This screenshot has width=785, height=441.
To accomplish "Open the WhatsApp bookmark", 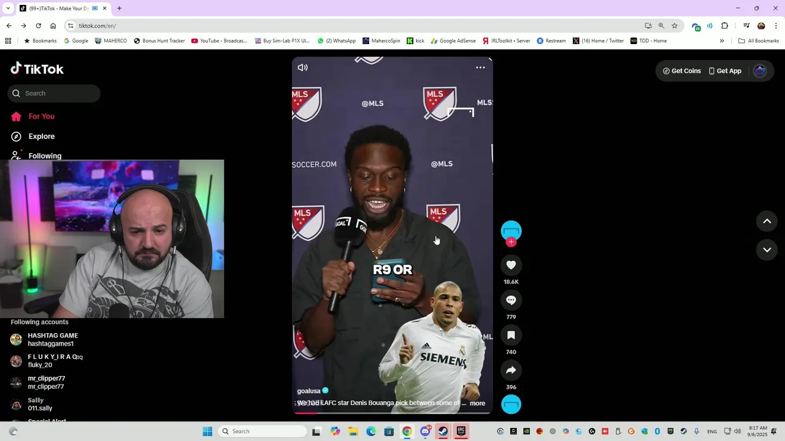I will point(336,41).
